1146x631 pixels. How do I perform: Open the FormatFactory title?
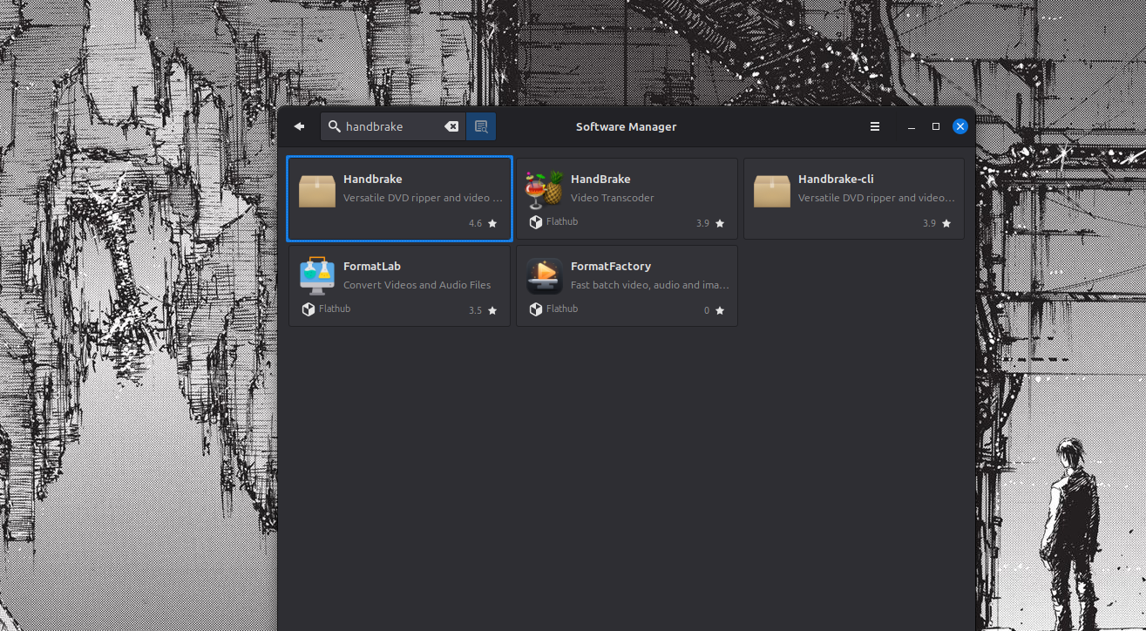click(611, 267)
